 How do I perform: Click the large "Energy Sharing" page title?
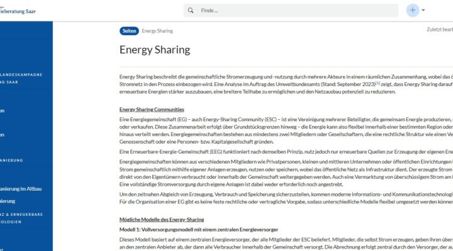154,50
